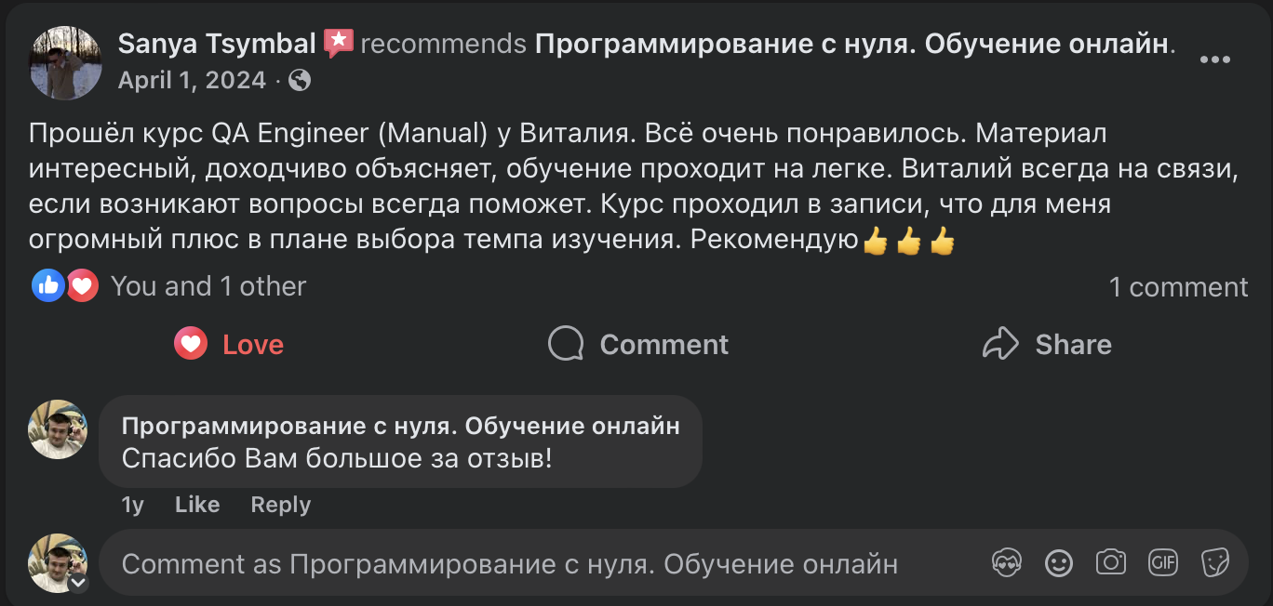Like the page's reply comment

[x=196, y=505]
